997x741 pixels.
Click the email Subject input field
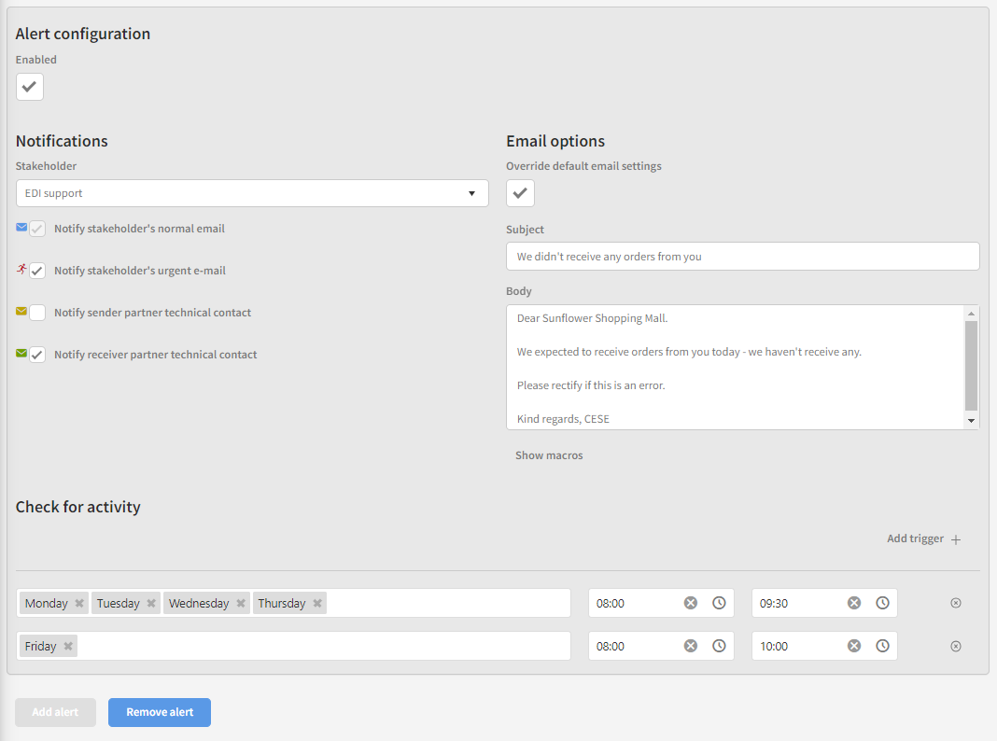[x=742, y=257]
